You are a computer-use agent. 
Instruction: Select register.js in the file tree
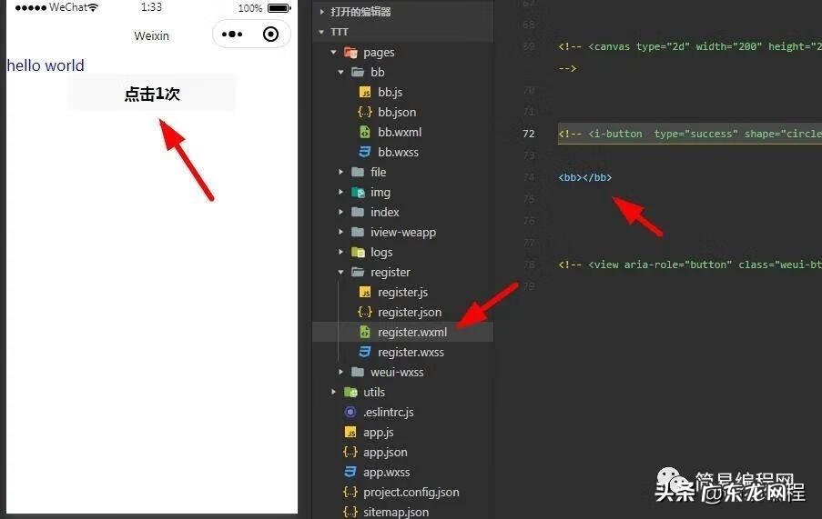[x=402, y=293]
